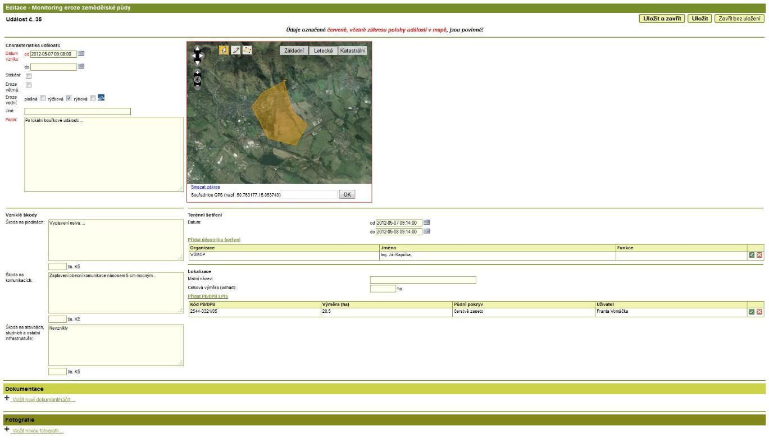
Task: Open calendar for Datum vzniku od
Action: coord(81,53)
